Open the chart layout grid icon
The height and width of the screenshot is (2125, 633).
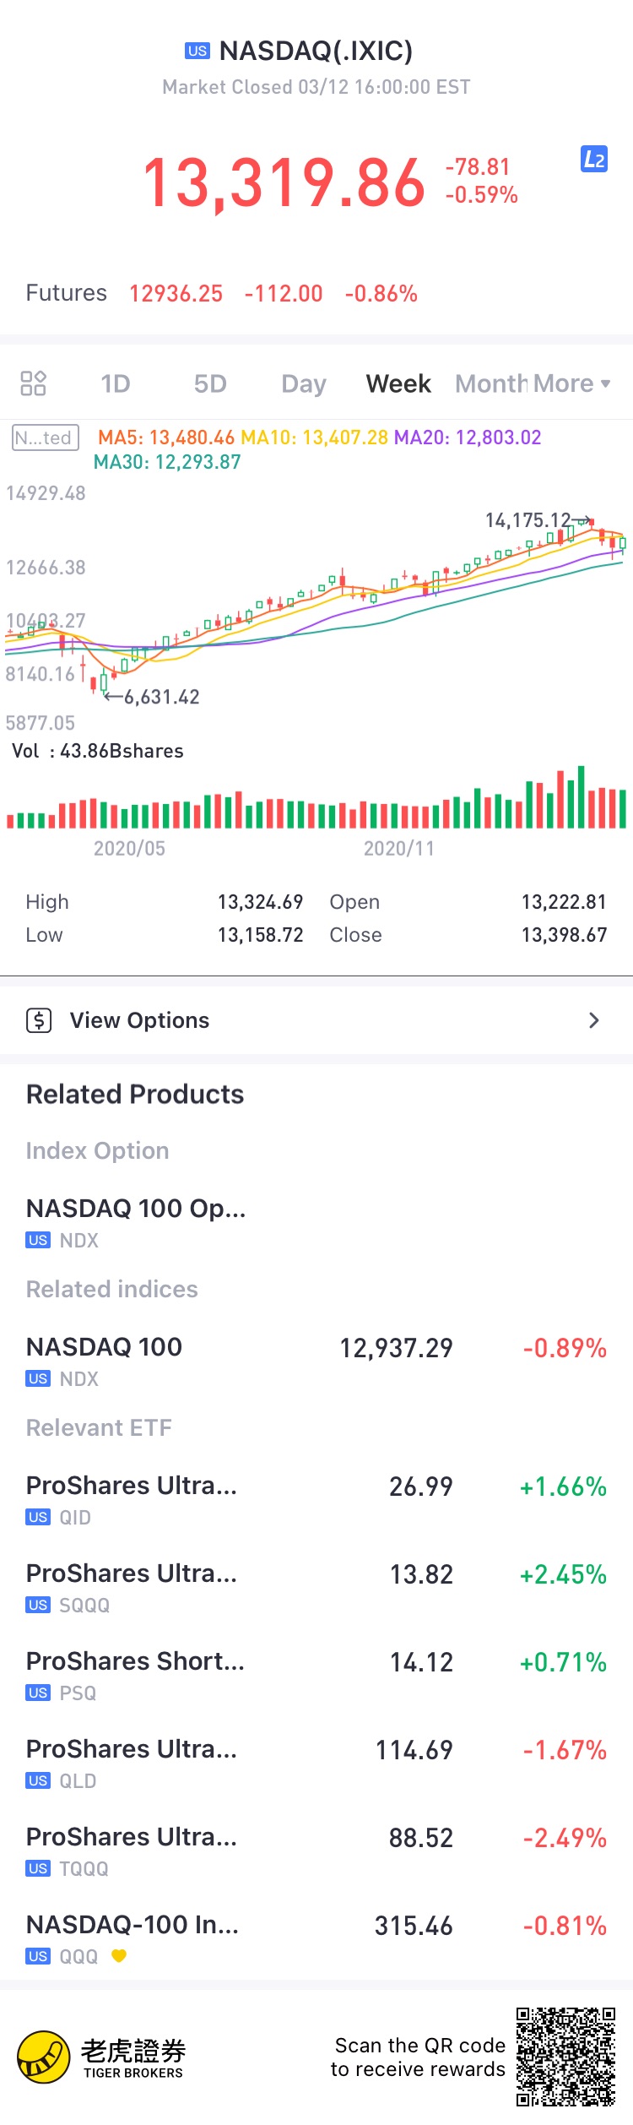click(x=33, y=383)
